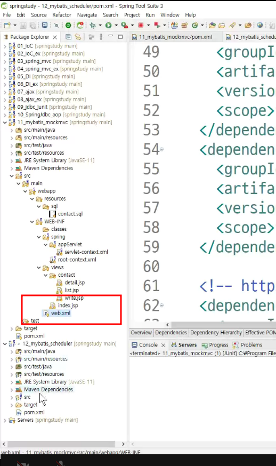Open the Help menu
This screenshot has height=466, width=276.
tap(190, 15)
